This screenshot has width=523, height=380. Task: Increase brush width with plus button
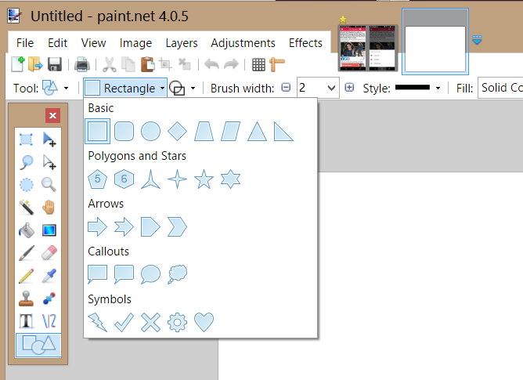[349, 89]
